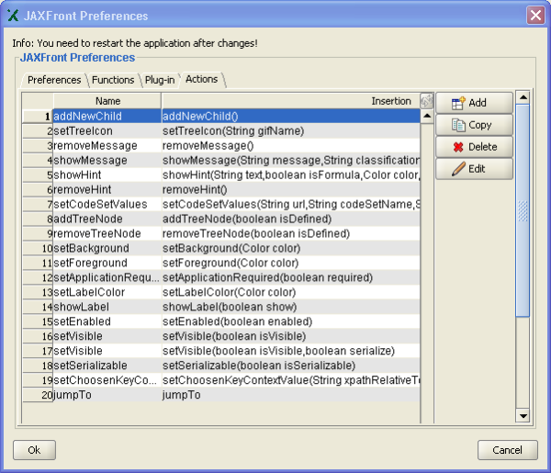Image resolution: width=551 pixels, height=473 pixels.
Task: Select the Plug-in tab
Action: [x=159, y=80]
